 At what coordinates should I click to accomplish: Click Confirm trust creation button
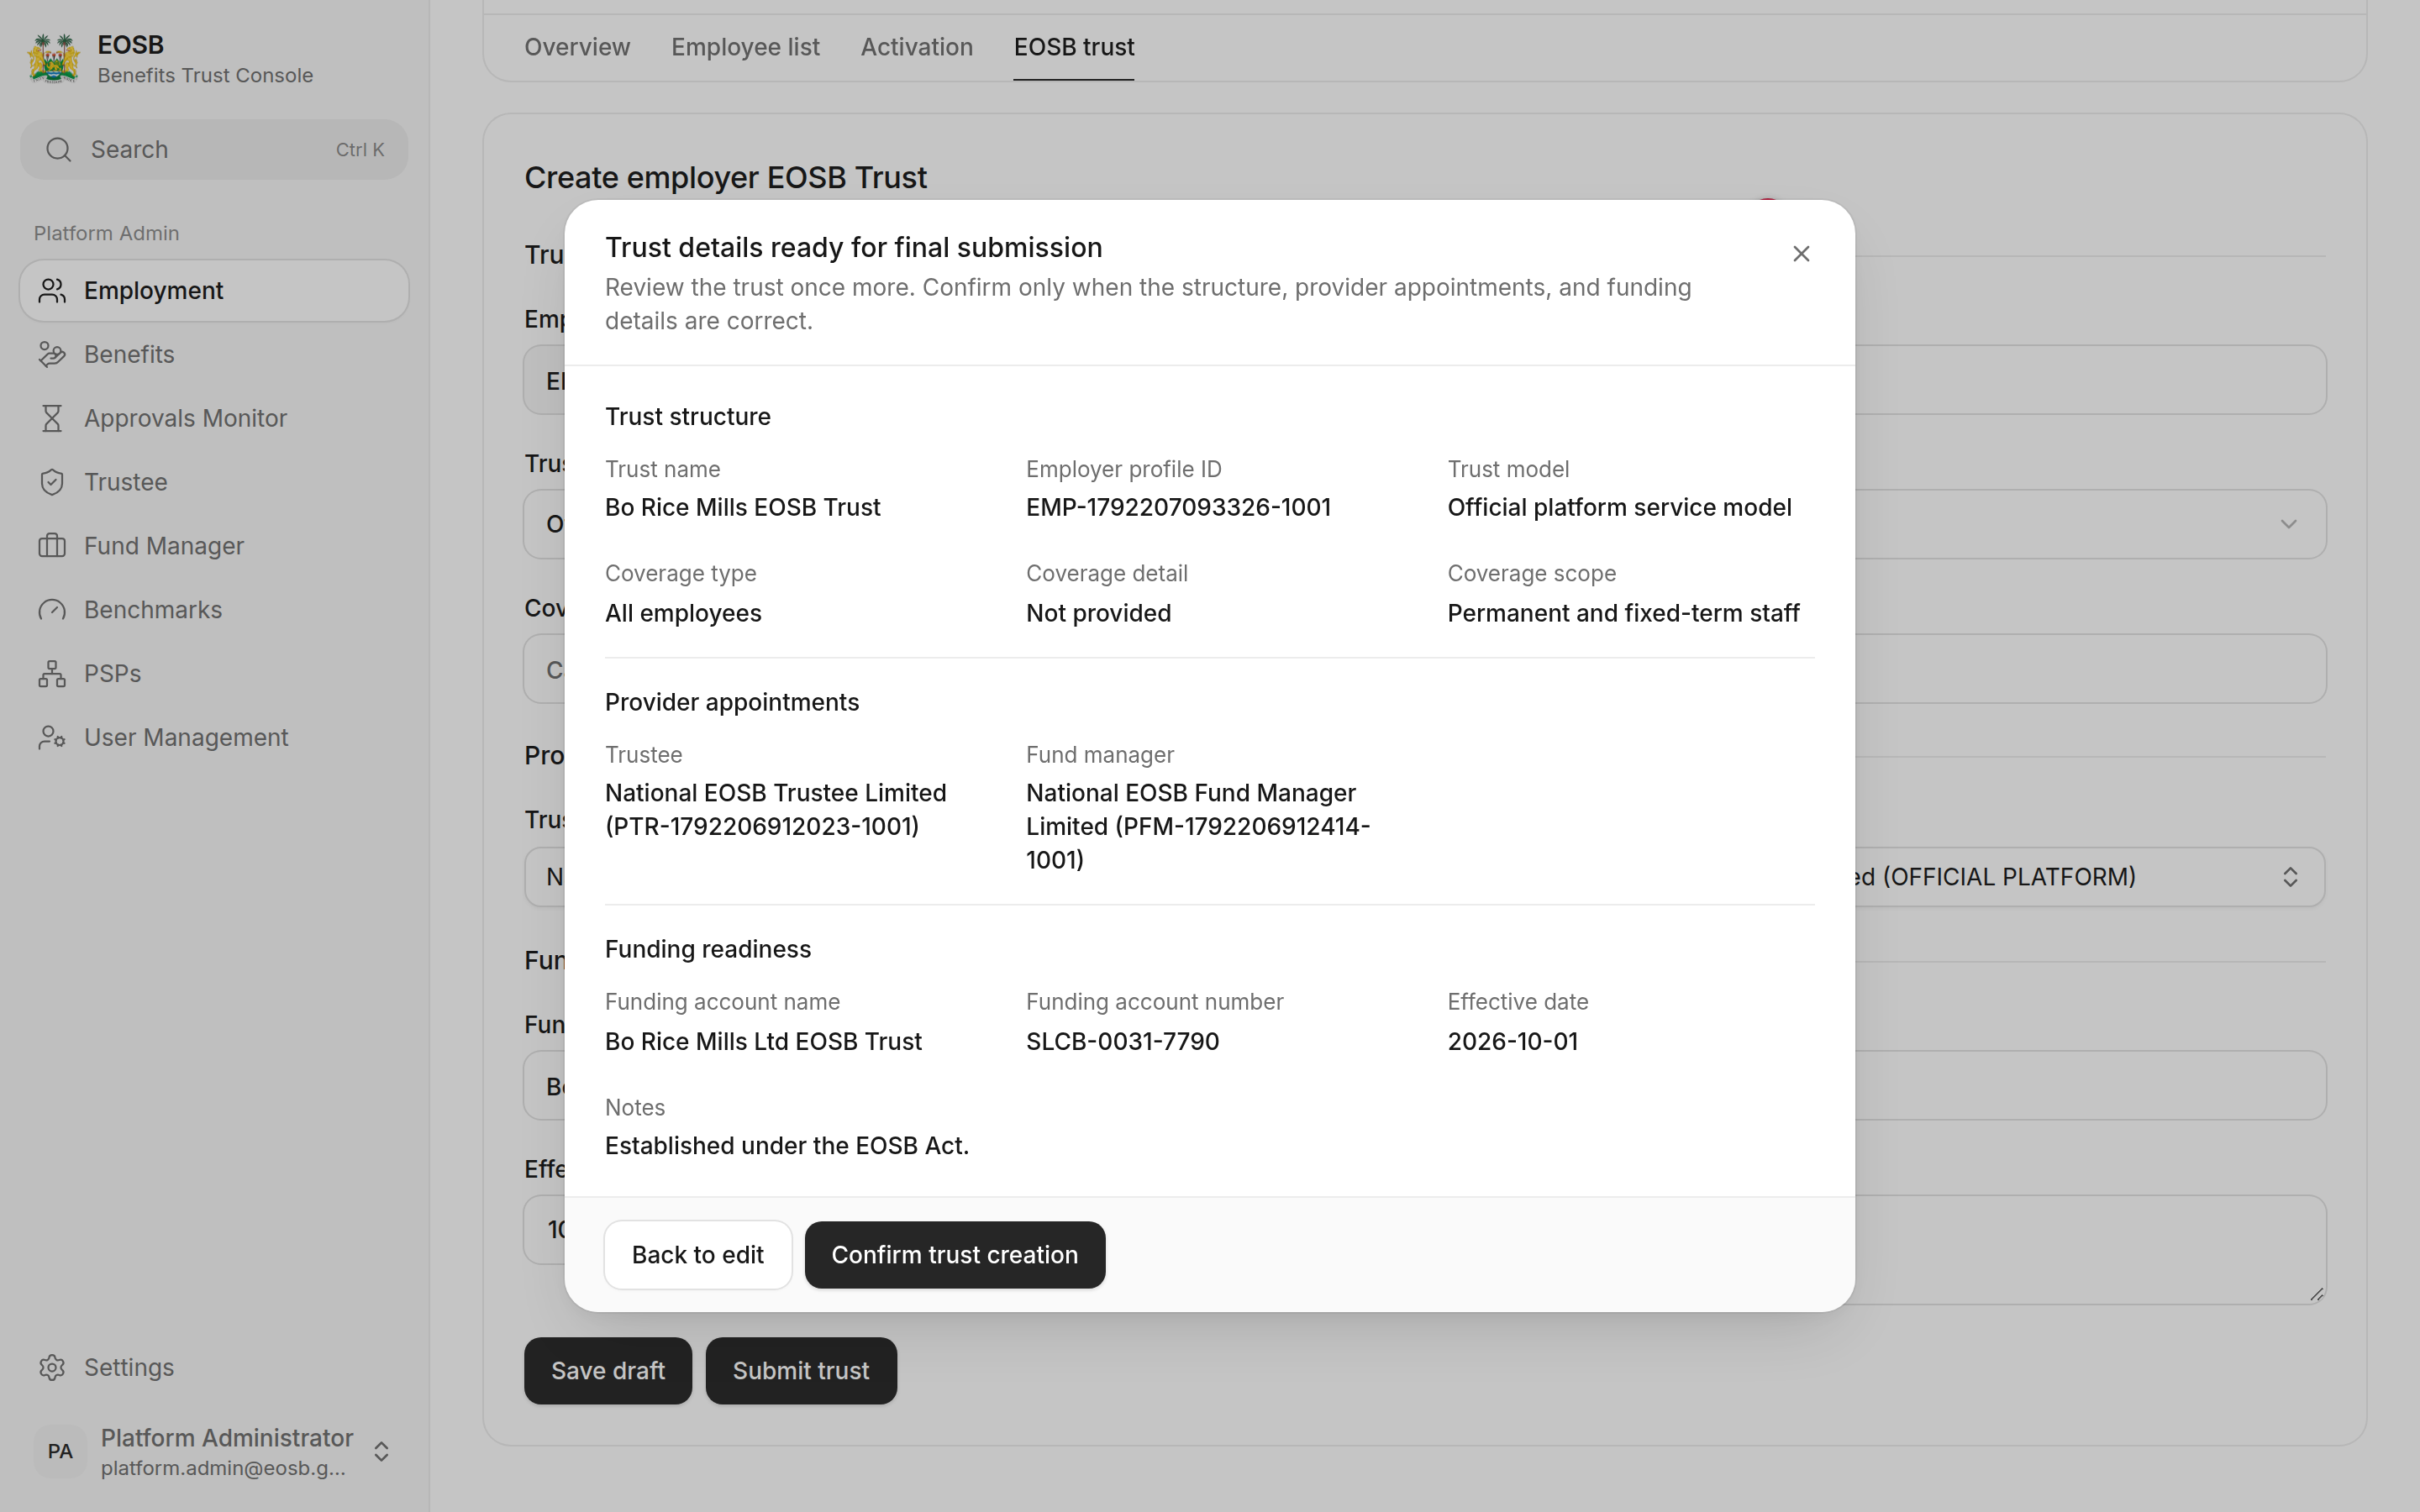[955, 1255]
